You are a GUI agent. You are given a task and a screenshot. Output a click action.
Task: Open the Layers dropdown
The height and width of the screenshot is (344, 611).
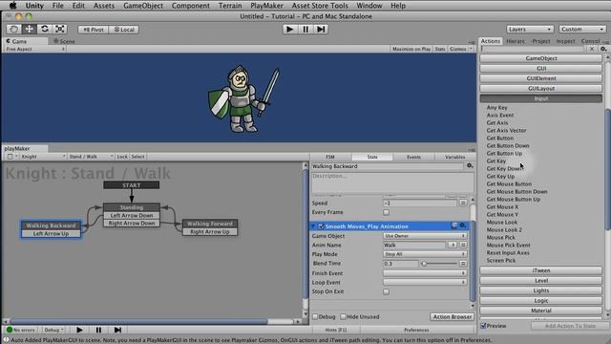(x=530, y=30)
